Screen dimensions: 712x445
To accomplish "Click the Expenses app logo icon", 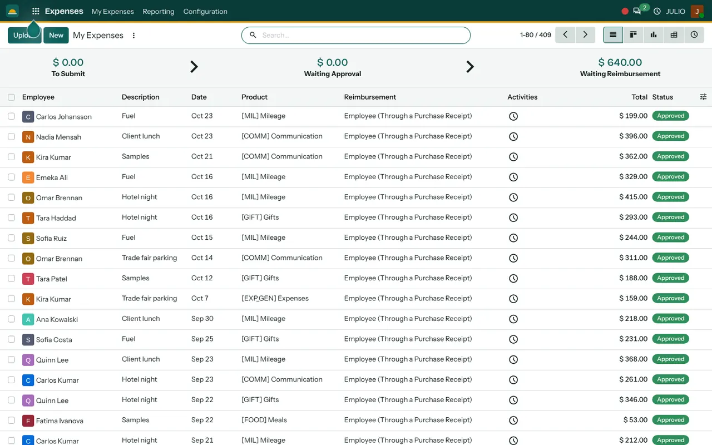I will tap(12, 11).
